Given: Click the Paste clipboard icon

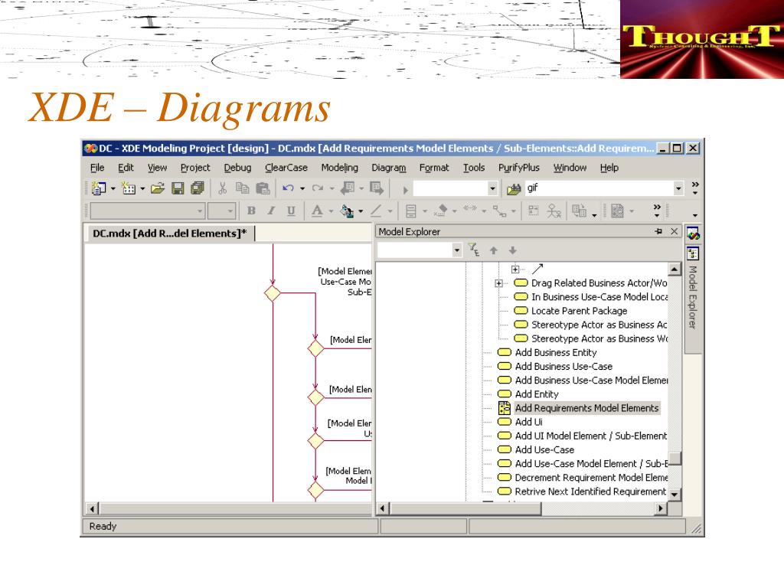Looking at the screenshot, I should click(x=263, y=188).
